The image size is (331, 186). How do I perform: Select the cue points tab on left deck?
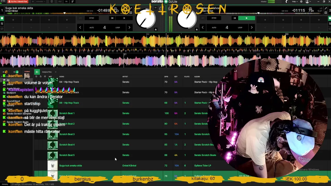coord(2,19)
